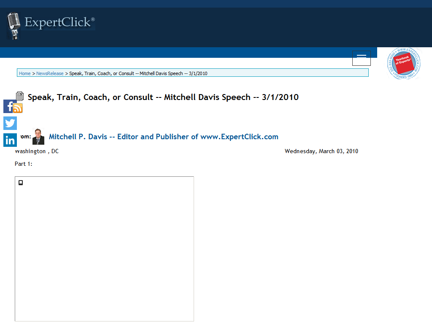Click the current page title in the breadcrumb
This screenshot has height=324, width=432.
pos(138,73)
